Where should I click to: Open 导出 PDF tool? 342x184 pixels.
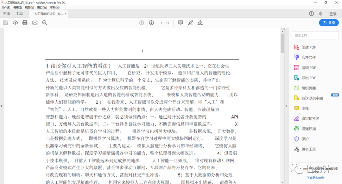pos(305,78)
